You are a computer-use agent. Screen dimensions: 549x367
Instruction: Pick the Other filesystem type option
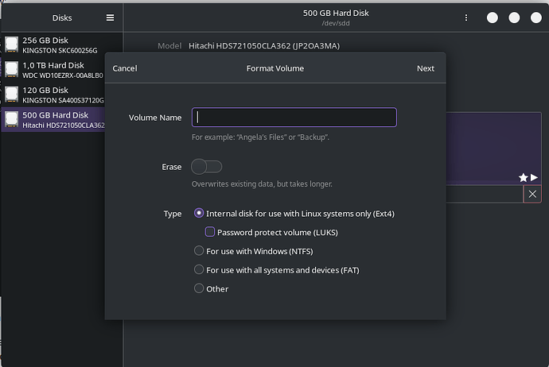pos(199,288)
